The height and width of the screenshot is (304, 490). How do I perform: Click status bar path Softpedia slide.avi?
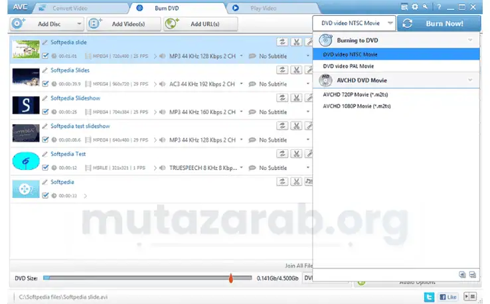63,297
